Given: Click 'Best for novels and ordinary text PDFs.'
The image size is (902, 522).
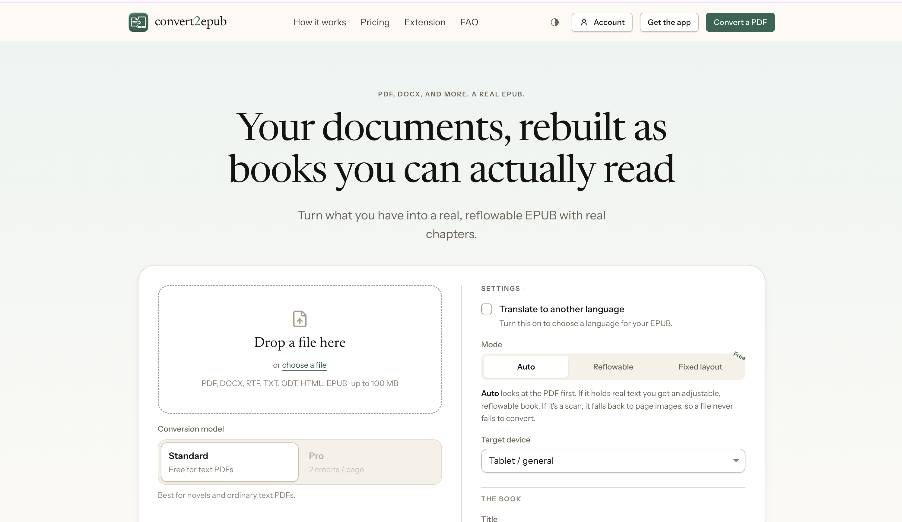Looking at the screenshot, I should [226, 495].
